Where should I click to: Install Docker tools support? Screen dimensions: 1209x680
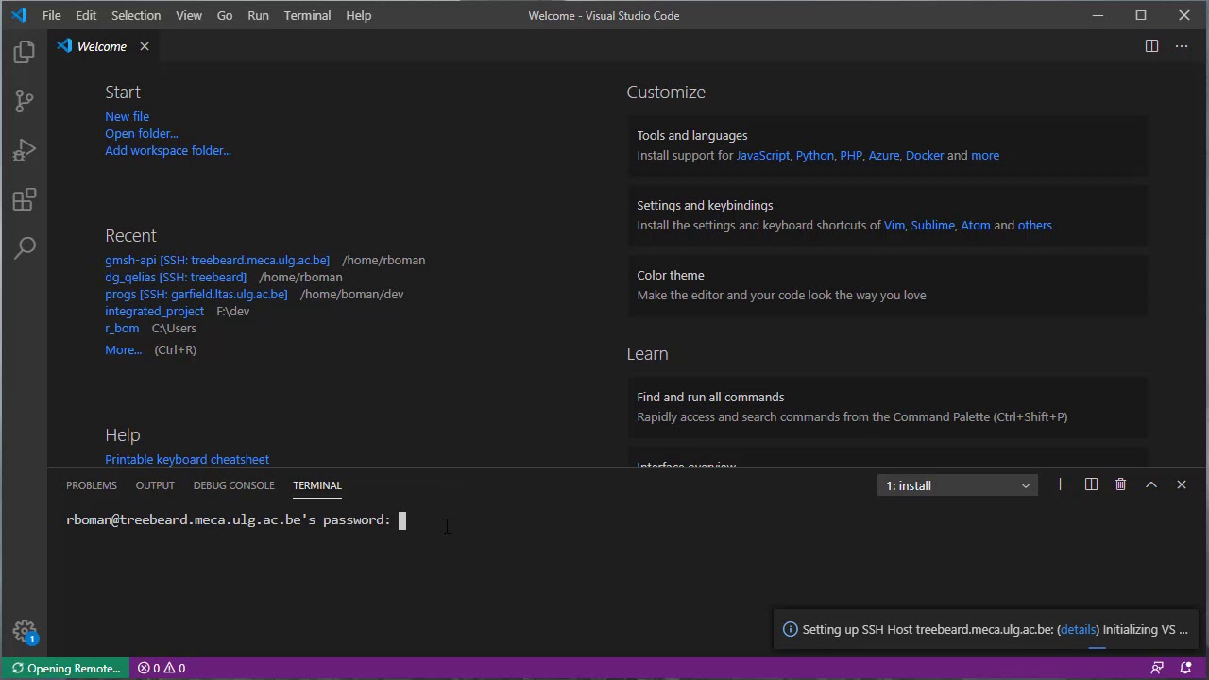click(925, 155)
